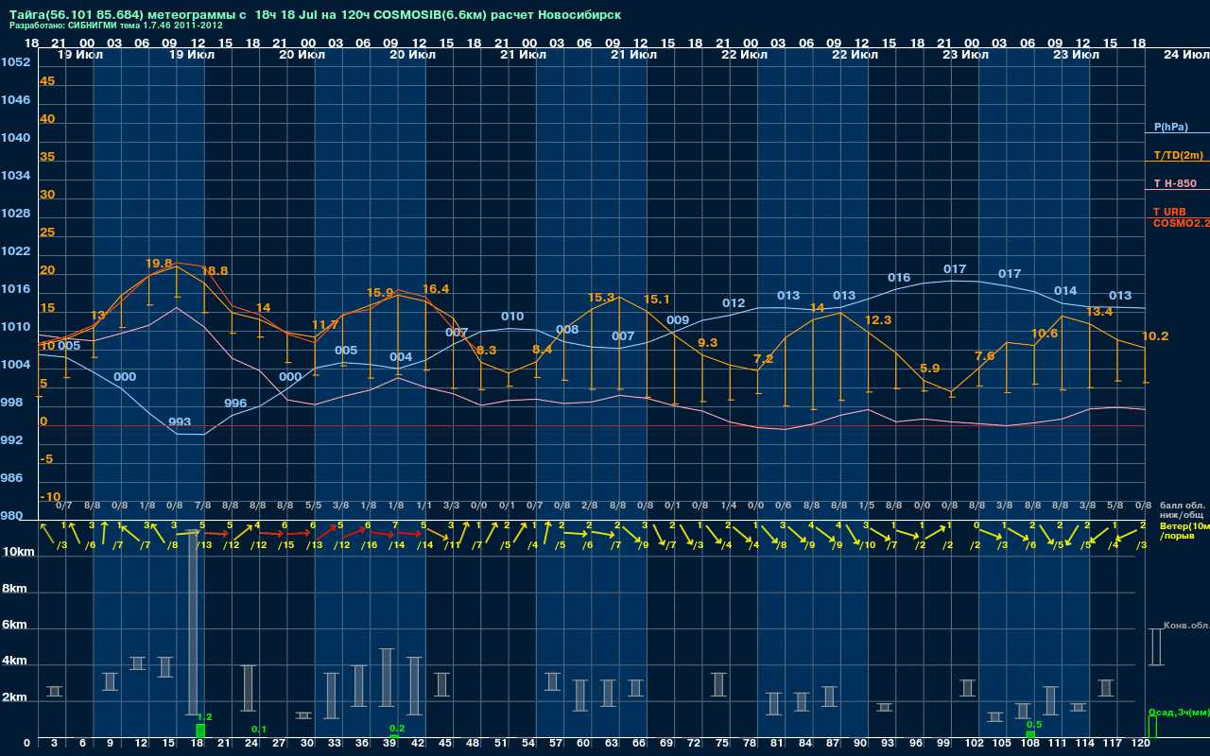Click the '24 Июл' date label

click(x=1185, y=55)
